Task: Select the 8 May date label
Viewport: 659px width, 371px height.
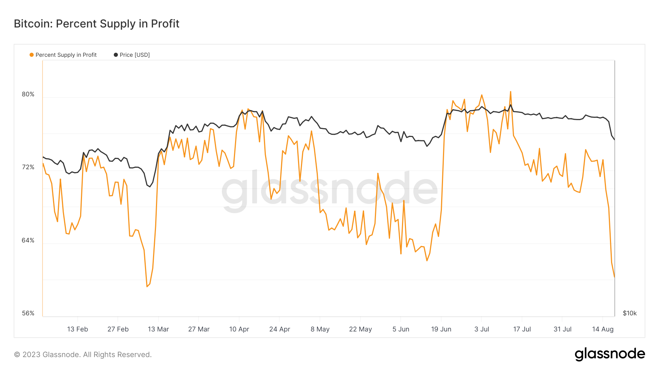Action: [x=320, y=329]
